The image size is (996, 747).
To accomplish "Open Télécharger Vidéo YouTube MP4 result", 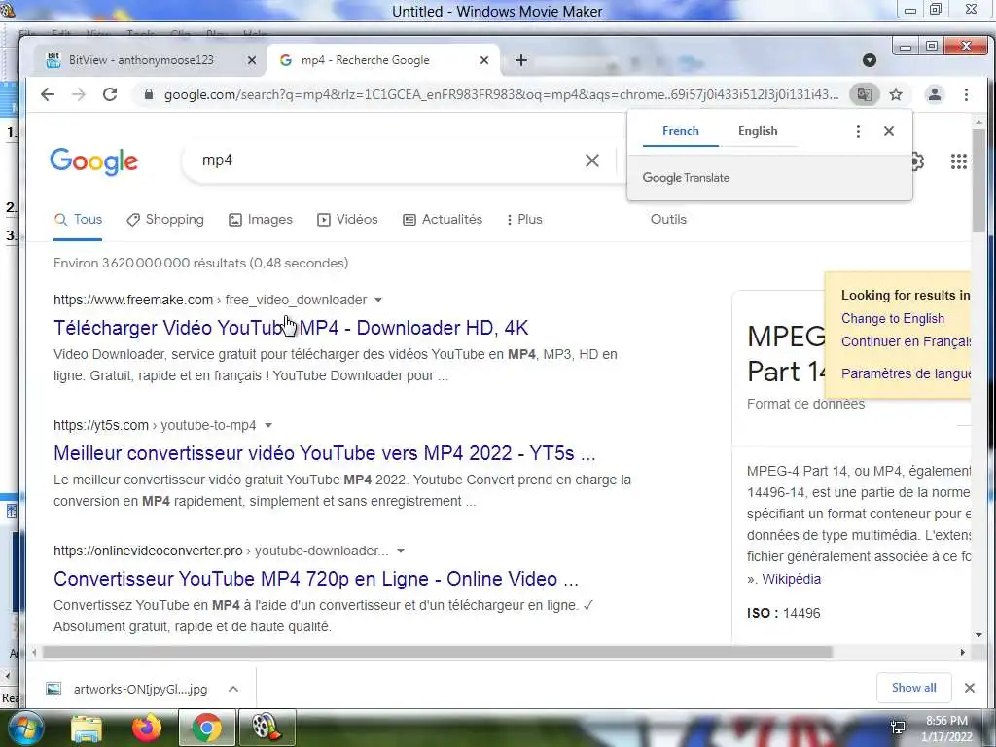I will tap(291, 328).
